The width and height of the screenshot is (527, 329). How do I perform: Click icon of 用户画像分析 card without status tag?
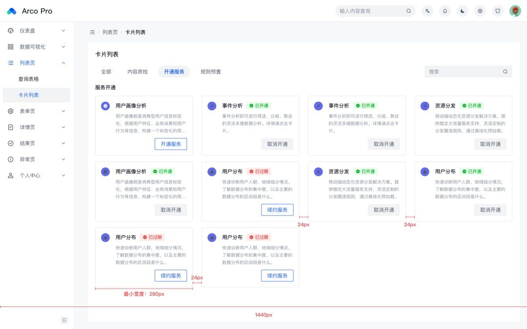point(105,106)
